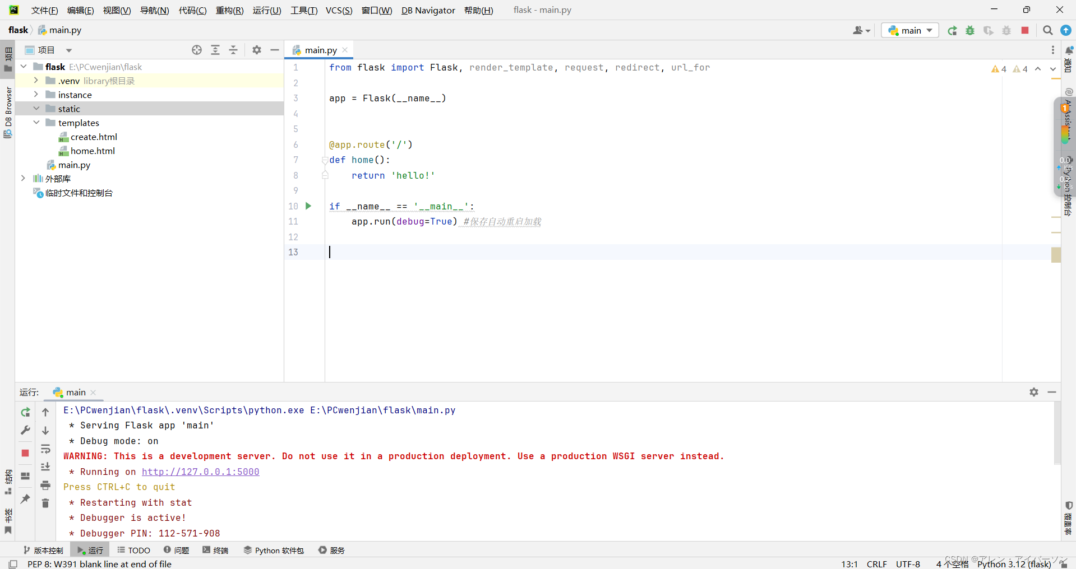This screenshot has height=569, width=1076.
Task: Select opened file in Project view
Action: (x=197, y=50)
